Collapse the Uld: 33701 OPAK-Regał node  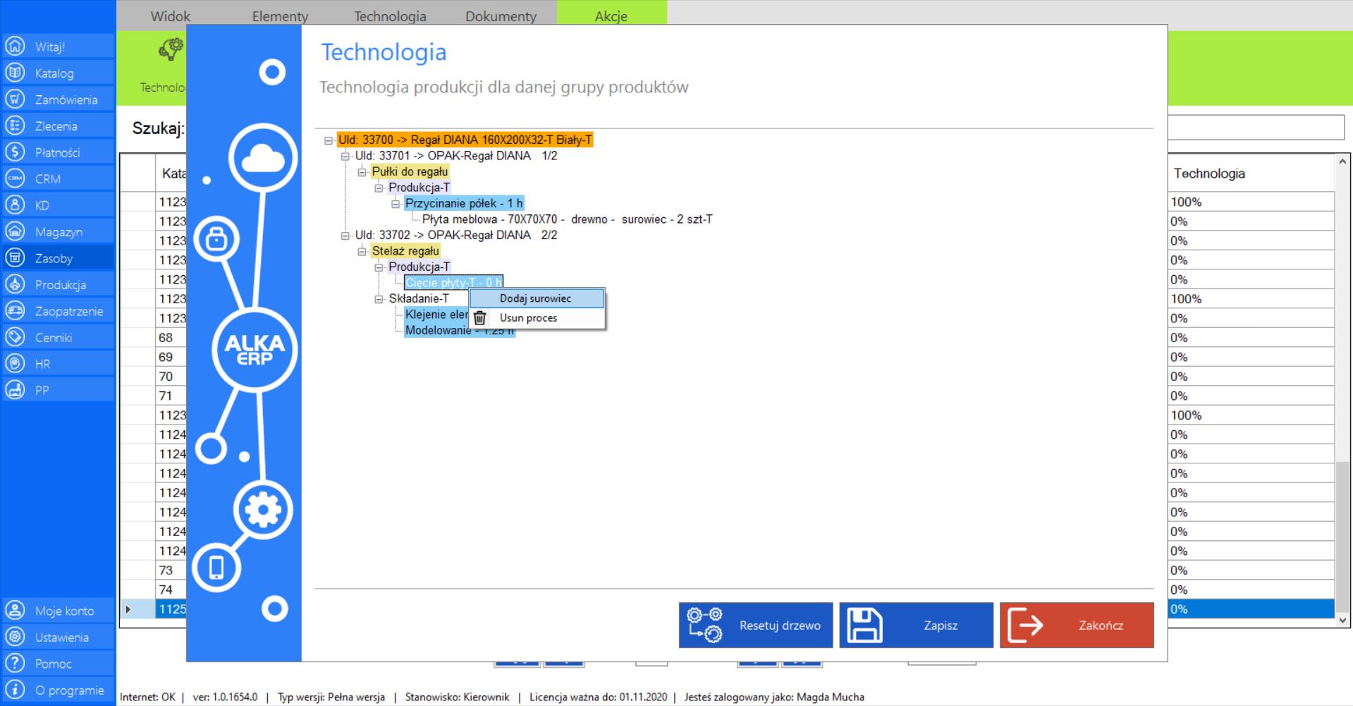point(345,156)
